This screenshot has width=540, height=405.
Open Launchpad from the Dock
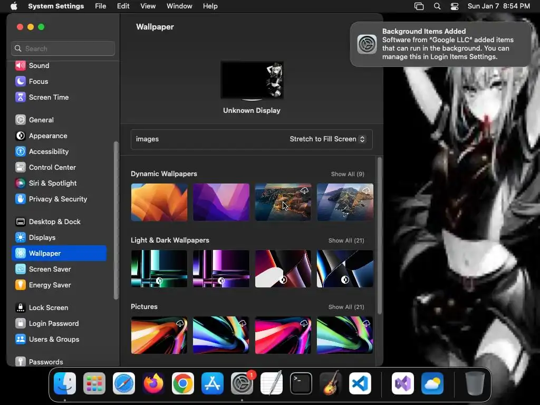coord(94,383)
